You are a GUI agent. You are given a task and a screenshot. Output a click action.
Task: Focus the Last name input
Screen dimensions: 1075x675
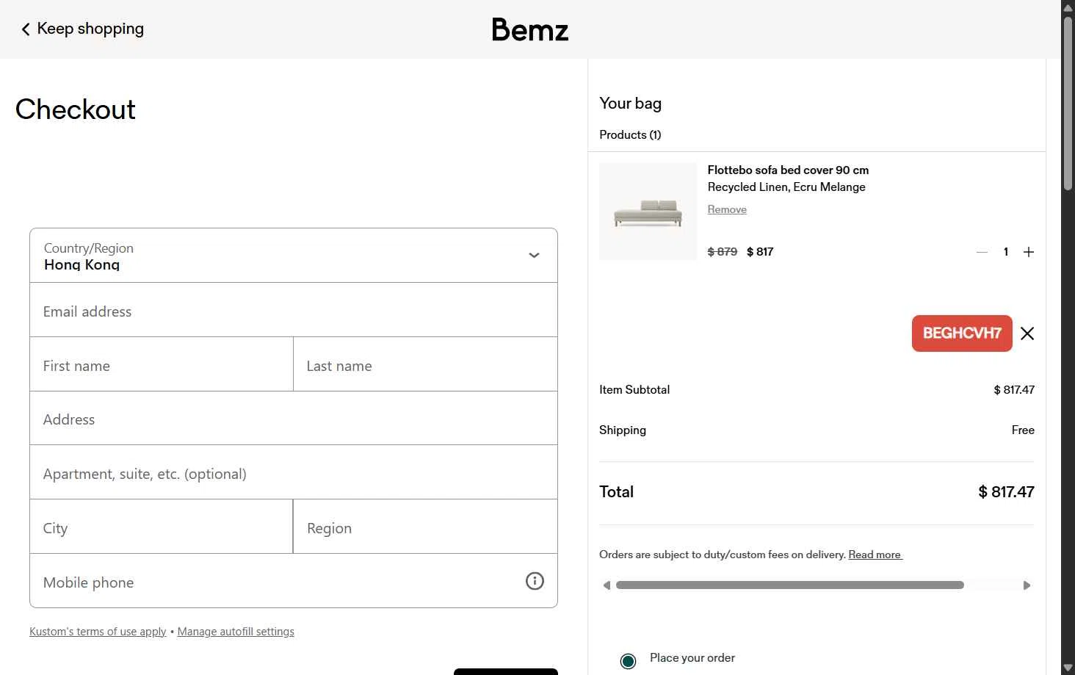tap(425, 364)
